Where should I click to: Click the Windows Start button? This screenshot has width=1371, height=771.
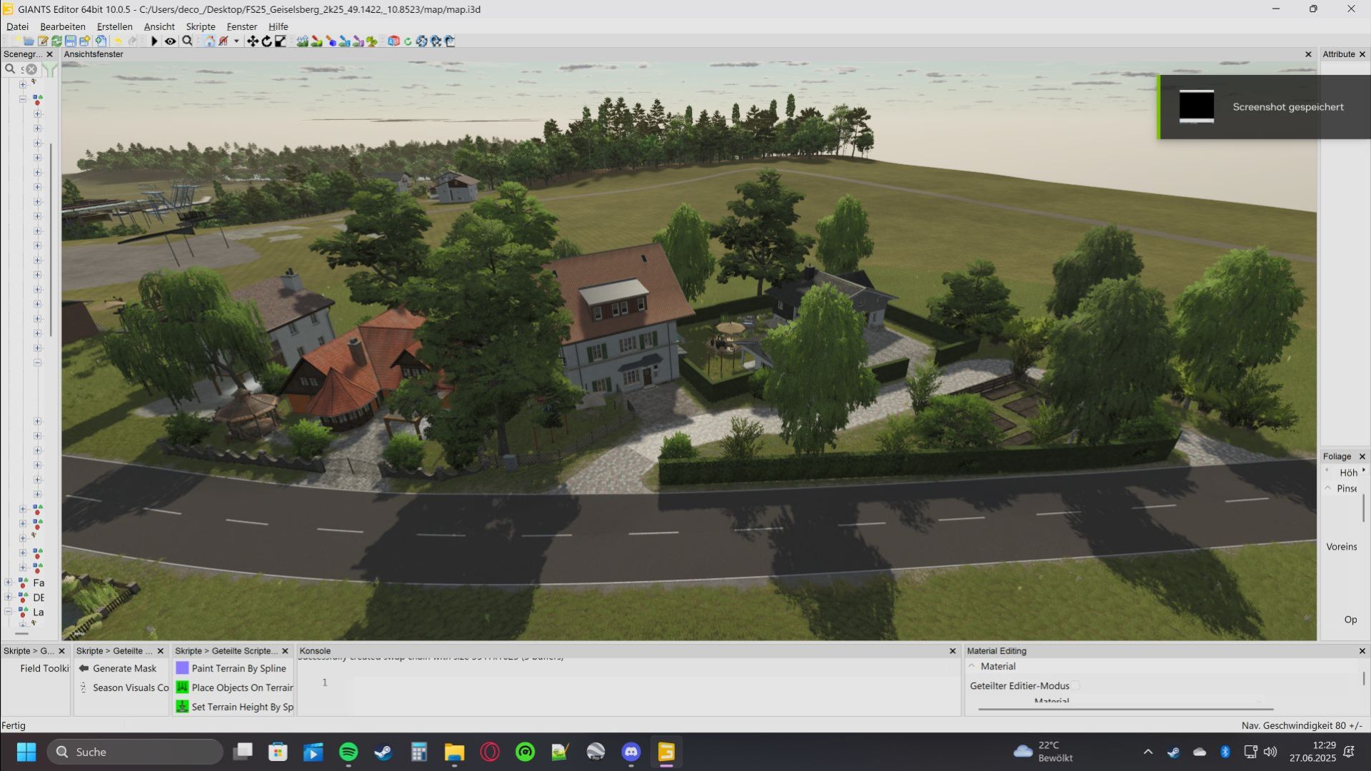coord(26,752)
